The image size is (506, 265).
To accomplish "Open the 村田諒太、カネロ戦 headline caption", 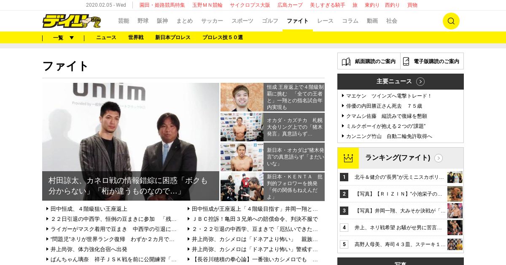I will tap(131, 186).
